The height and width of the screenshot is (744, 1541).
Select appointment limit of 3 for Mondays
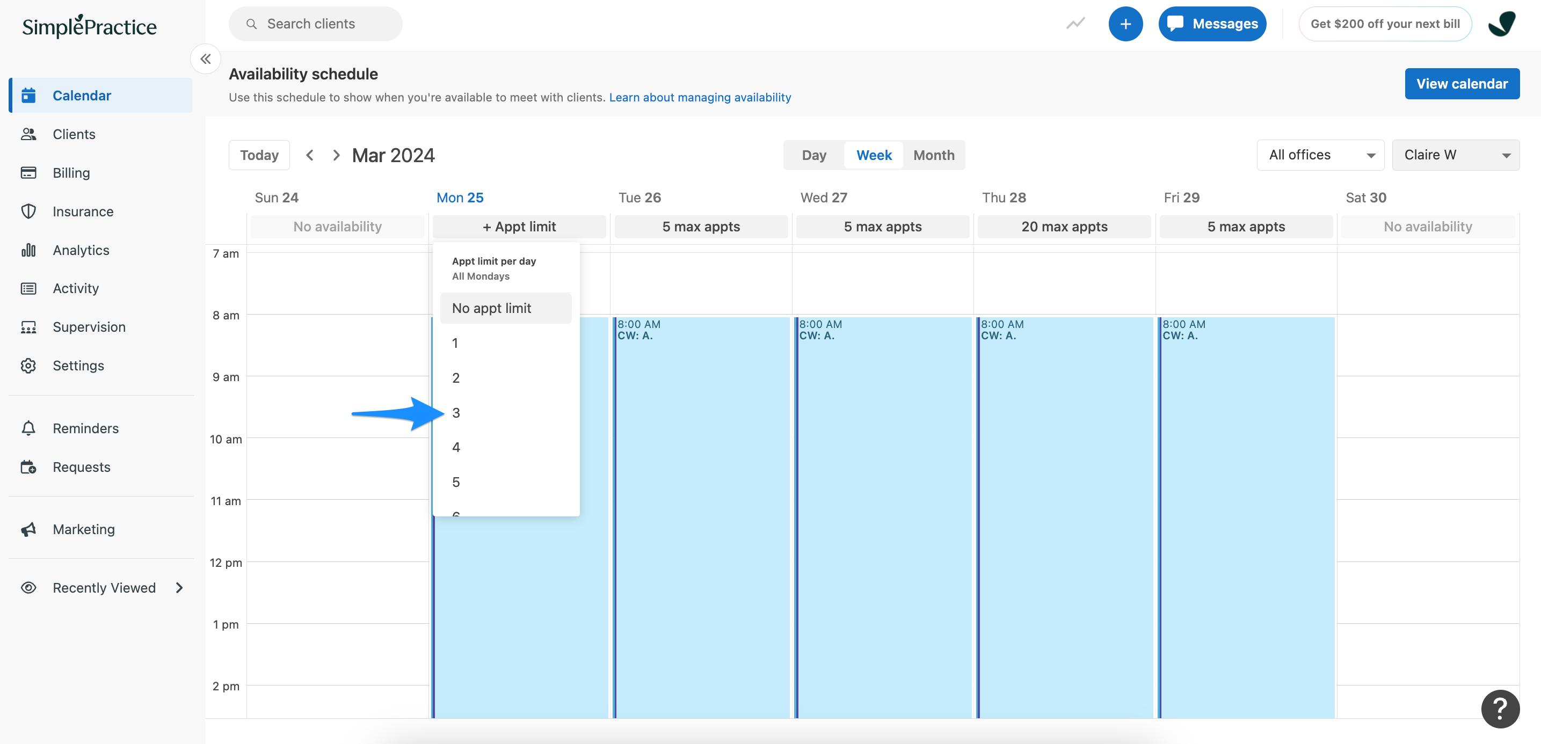pyautogui.click(x=456, y=413)
